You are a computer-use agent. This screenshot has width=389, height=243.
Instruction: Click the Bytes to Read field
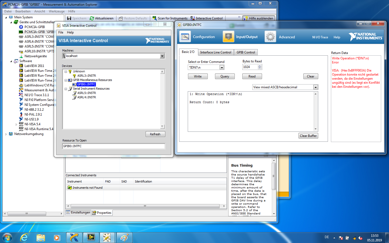pyautogui.click(x=250, y=67)
